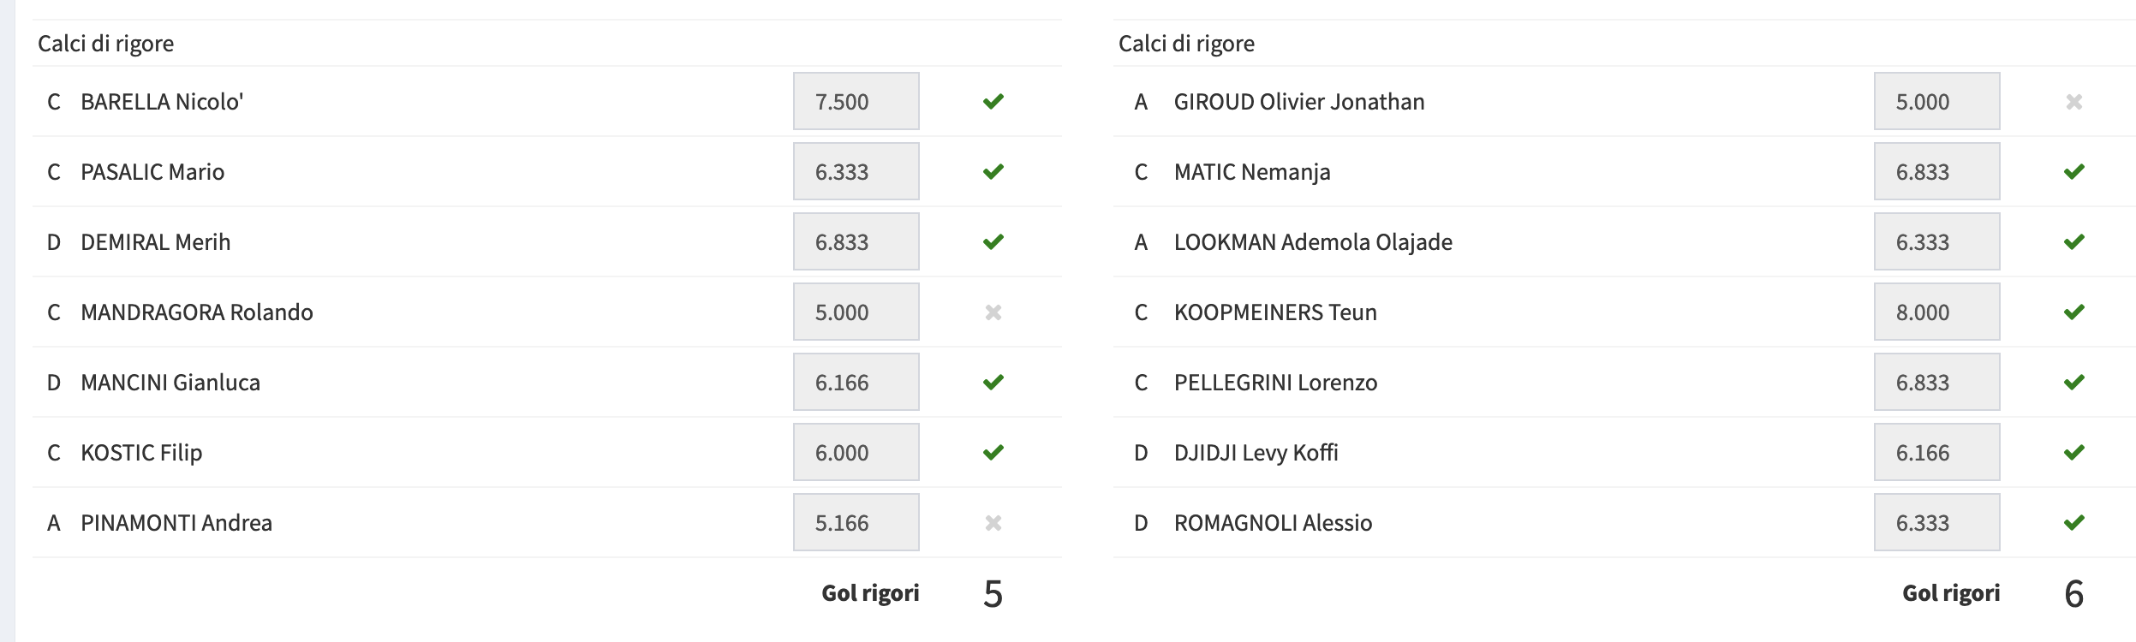Click the 8.000 score field for KOOPMEINERS
The width and height of the screenshot is (2136, 642).
pos(1937,312)
